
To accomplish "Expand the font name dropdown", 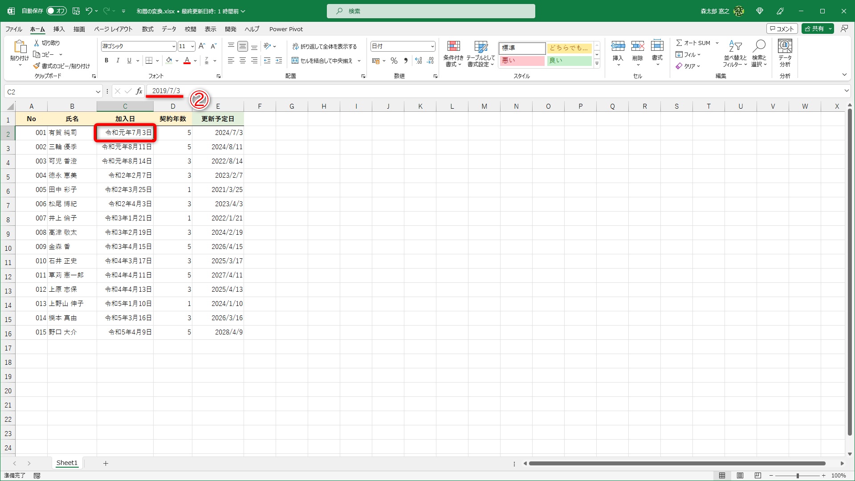I will [x=174, y=46].
